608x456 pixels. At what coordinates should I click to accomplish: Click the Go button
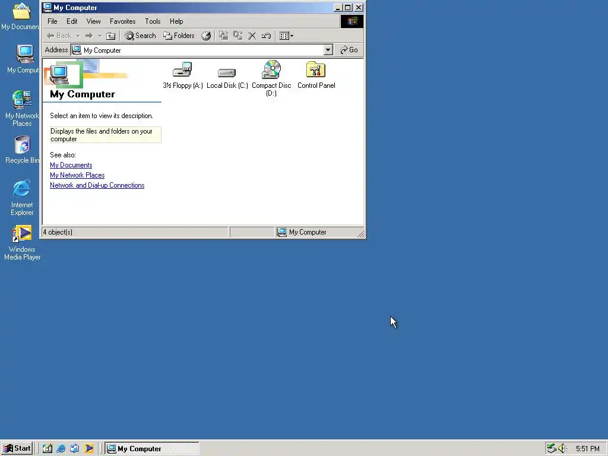pos(349,50)
